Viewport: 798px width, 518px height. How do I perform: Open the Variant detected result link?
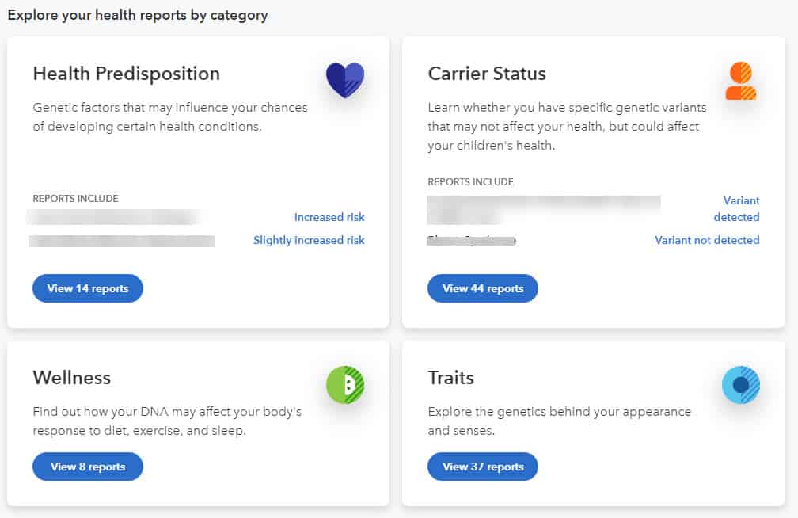pos(736,209)
